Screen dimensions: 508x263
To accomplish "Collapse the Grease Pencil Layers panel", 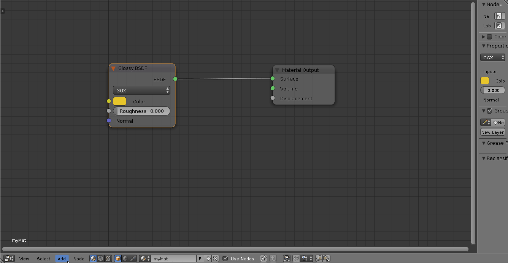I will [484, 111].
